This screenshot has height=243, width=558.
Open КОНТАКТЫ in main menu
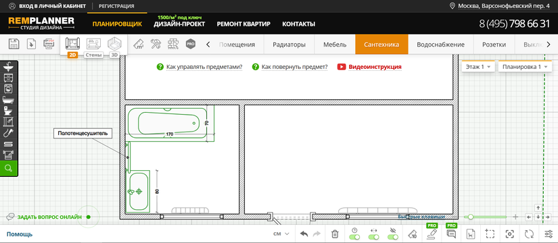click(x=298, y=24)
